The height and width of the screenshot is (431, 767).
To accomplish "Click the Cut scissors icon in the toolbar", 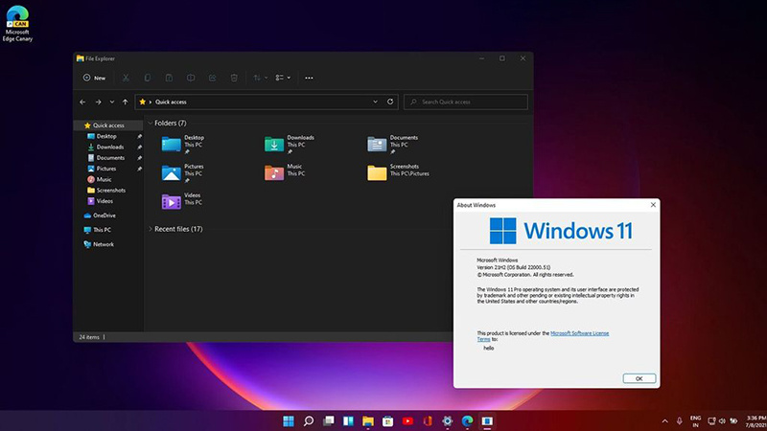I will [x=126, y=78].
